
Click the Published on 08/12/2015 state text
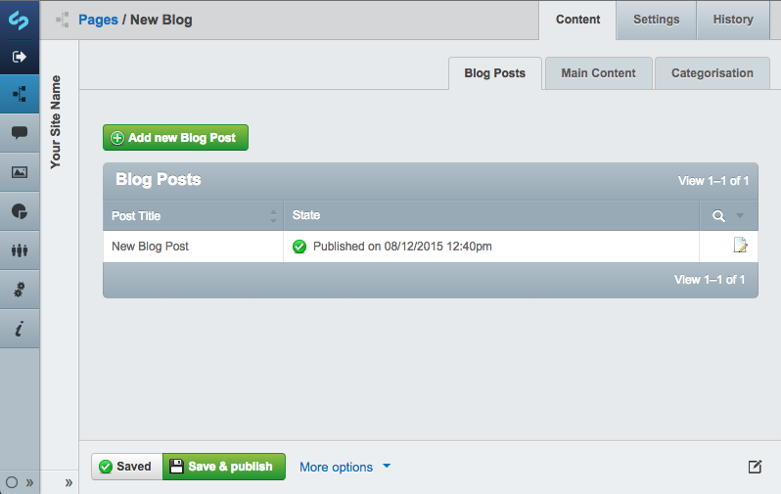pos(402,247)
